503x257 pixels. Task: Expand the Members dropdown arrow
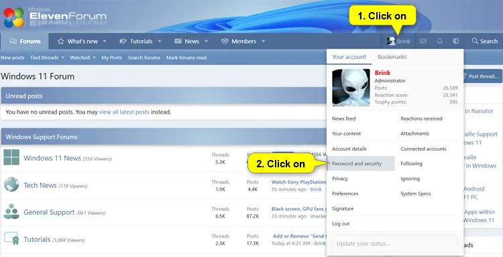tap(264, 41)
